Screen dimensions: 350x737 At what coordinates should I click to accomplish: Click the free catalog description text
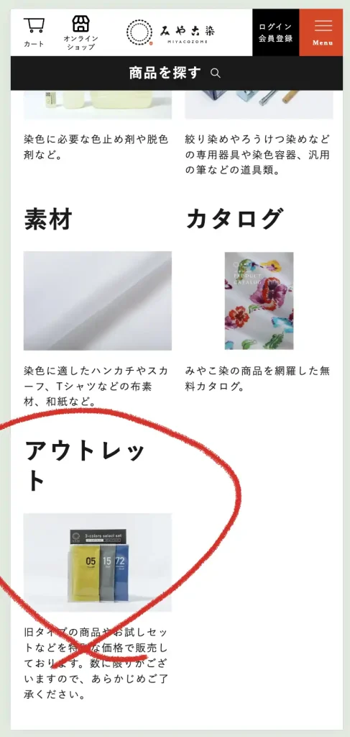pos(257,379)
